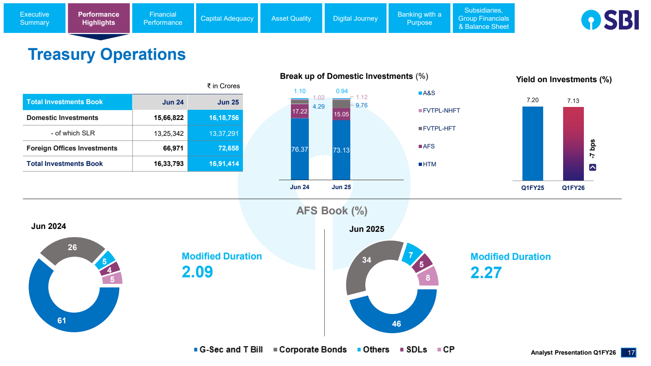This screenshot has height=366, width=651.
Task: Click the 26 segment of Jun 2024 donut
Action: tap(72, 247)
